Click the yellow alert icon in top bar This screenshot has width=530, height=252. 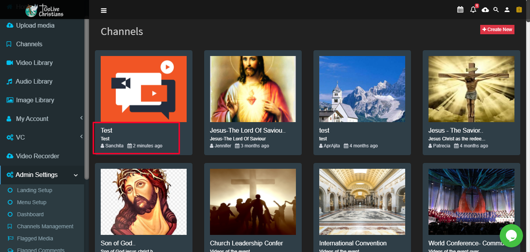(519, 10)
